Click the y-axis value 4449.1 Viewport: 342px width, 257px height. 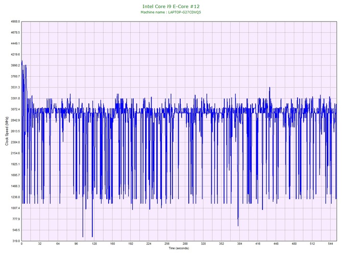[15, 43]
